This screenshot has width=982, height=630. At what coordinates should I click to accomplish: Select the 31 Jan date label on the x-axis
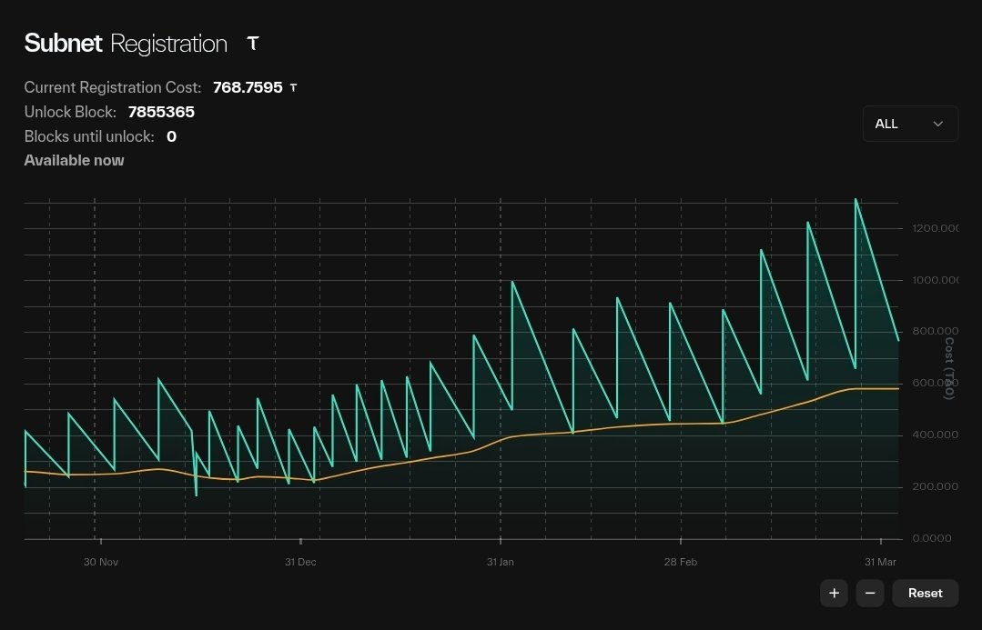tap(500, 562)
